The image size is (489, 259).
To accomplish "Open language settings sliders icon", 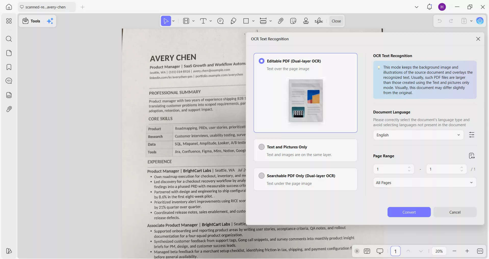I will pos(472,135).
